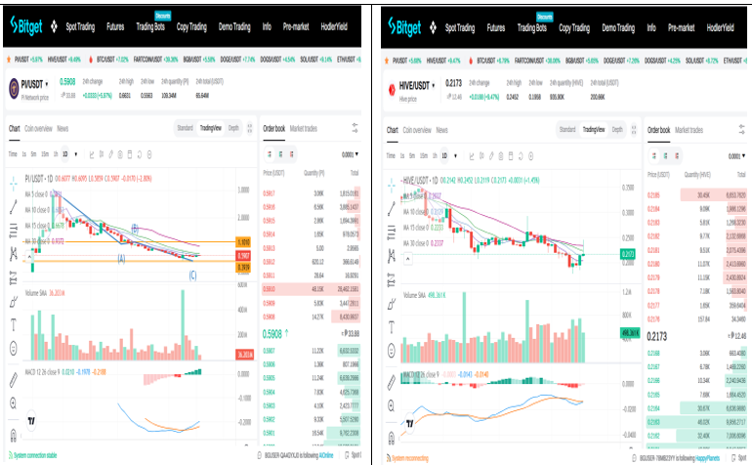The image size is (752, 465).
Task: Select the Fibonacci tool in the PI/USDT chart sidebar
Action: tap(14, 231)
